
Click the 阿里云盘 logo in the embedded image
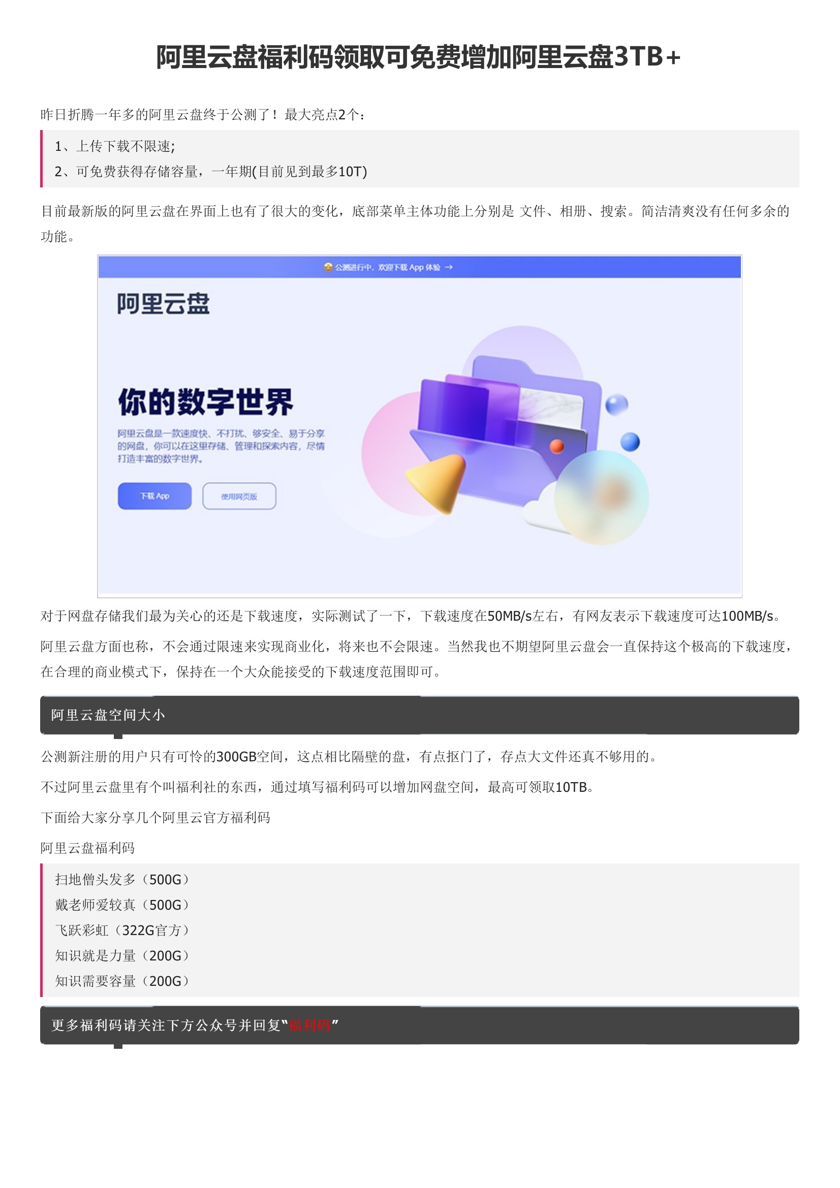coord(163,304)
